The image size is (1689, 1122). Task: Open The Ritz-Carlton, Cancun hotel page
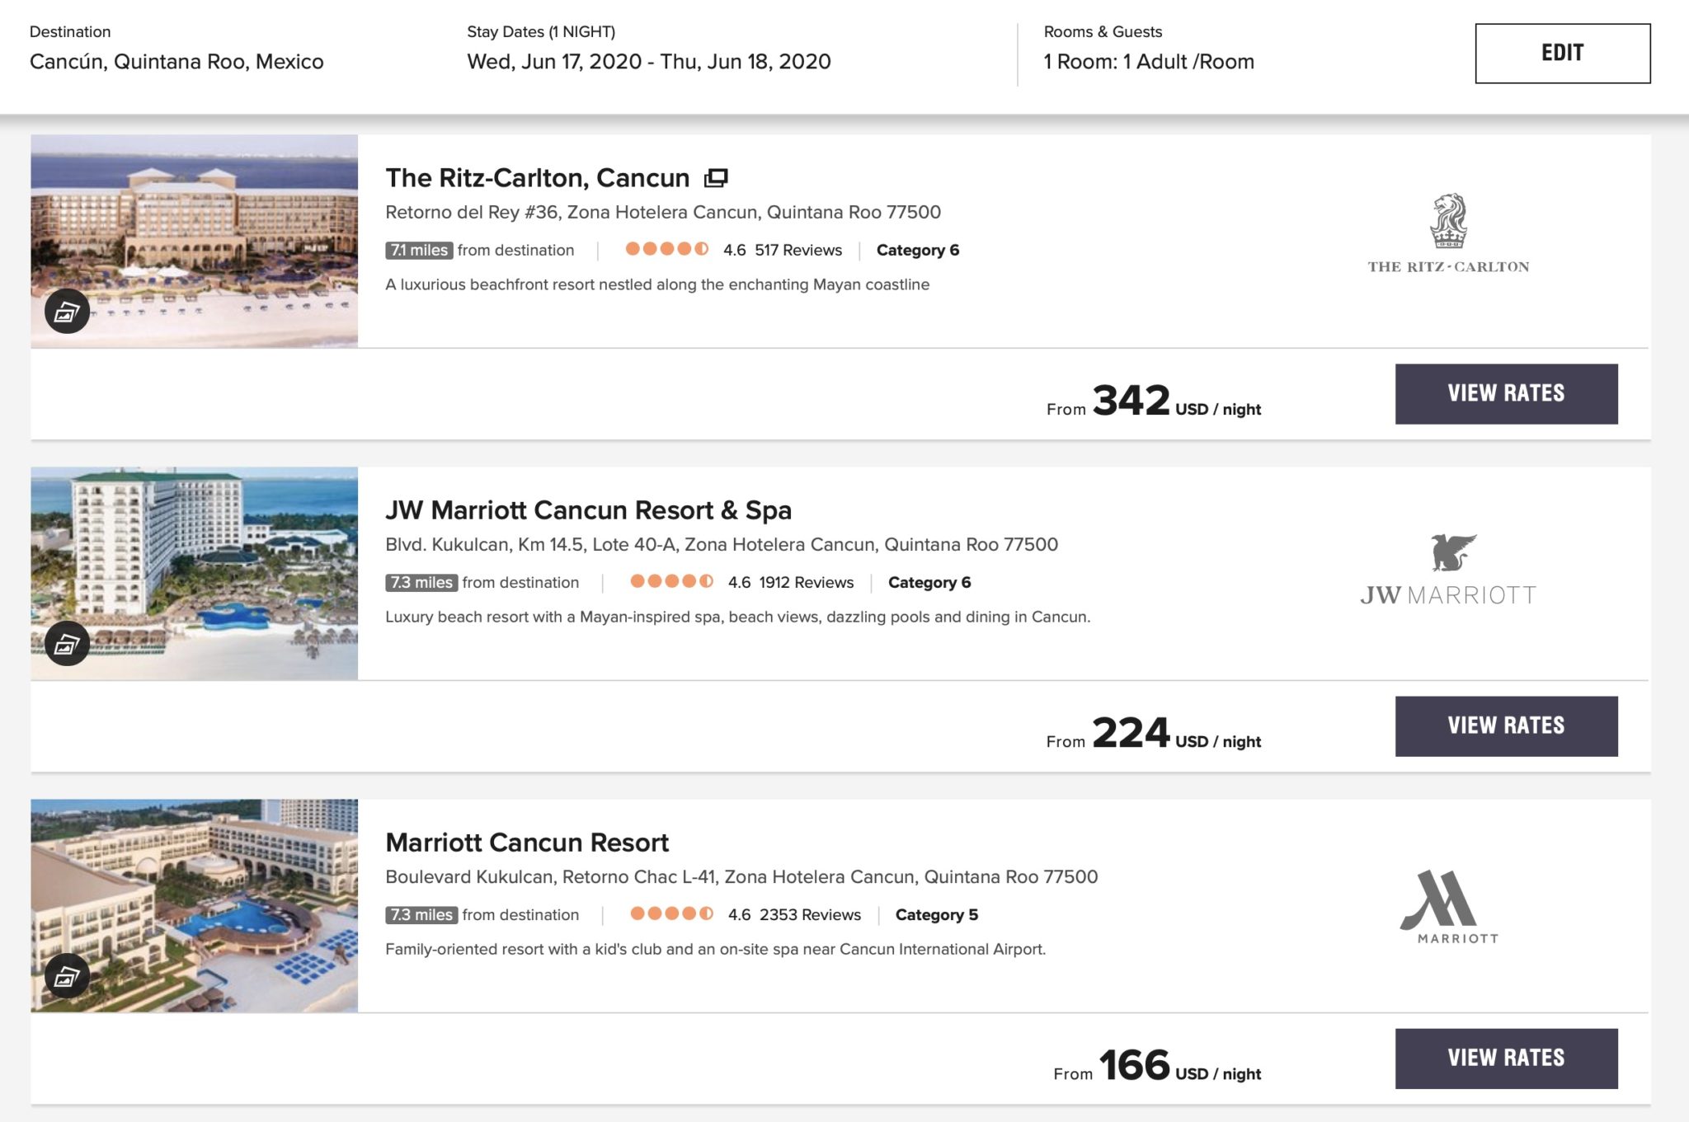[x=537, y=176]
